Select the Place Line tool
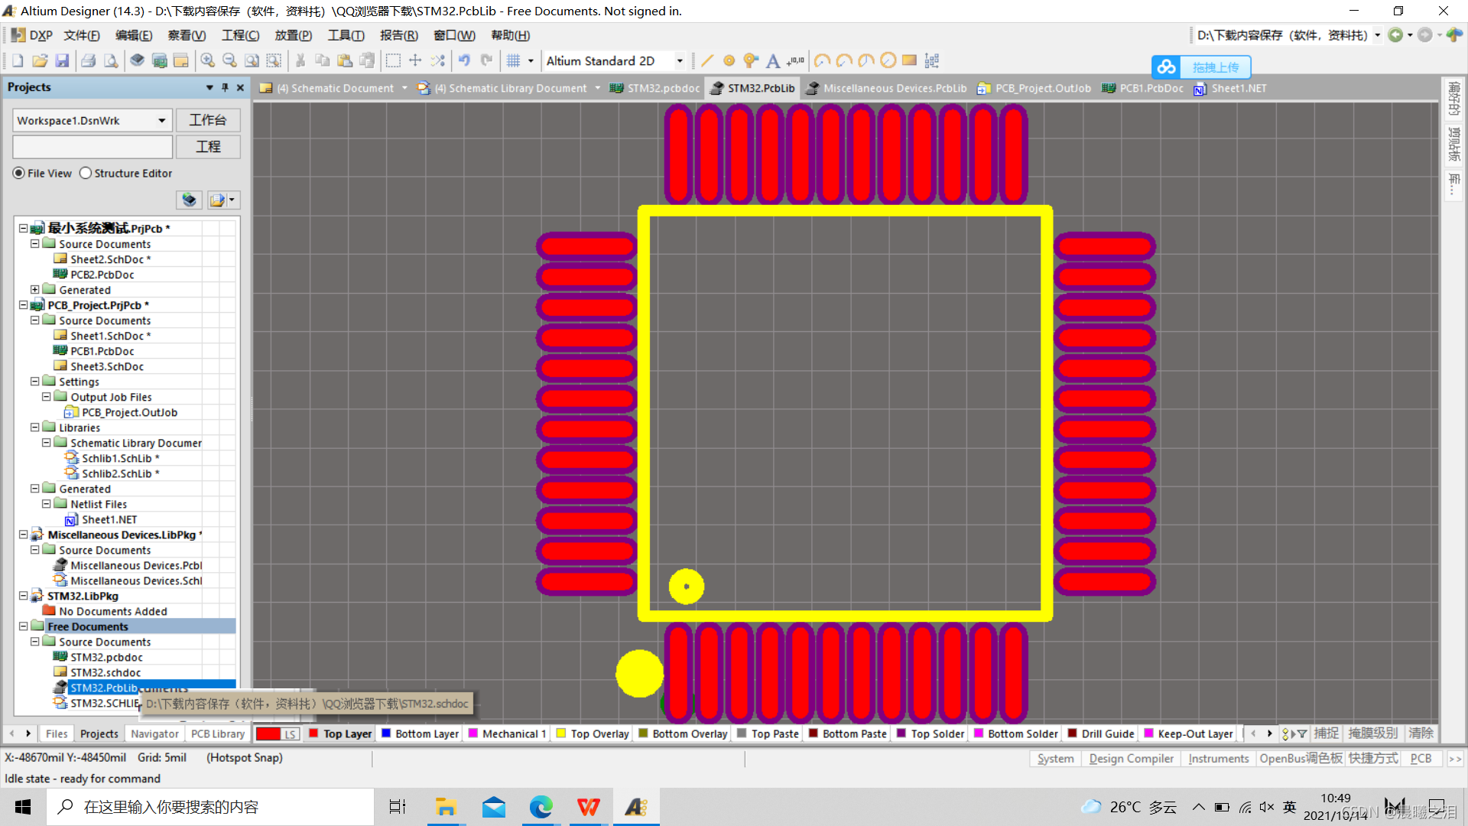The image size is (1468, 826). click(x=707, y=60)
